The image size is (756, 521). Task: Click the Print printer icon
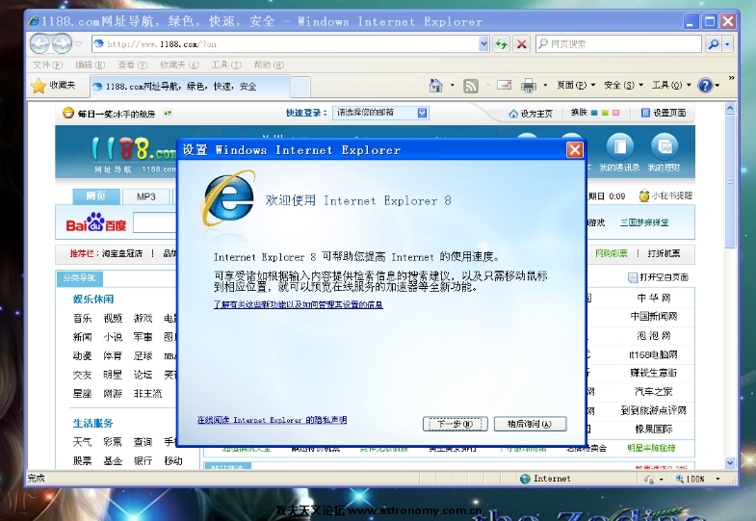tap(529, 86)
